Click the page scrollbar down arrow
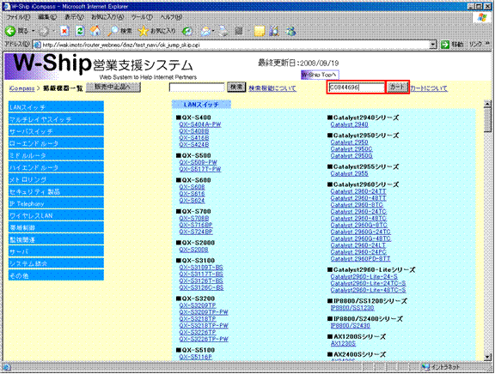Image resolution: width=495 pixels, height=374 pixels. pos(487,357)
